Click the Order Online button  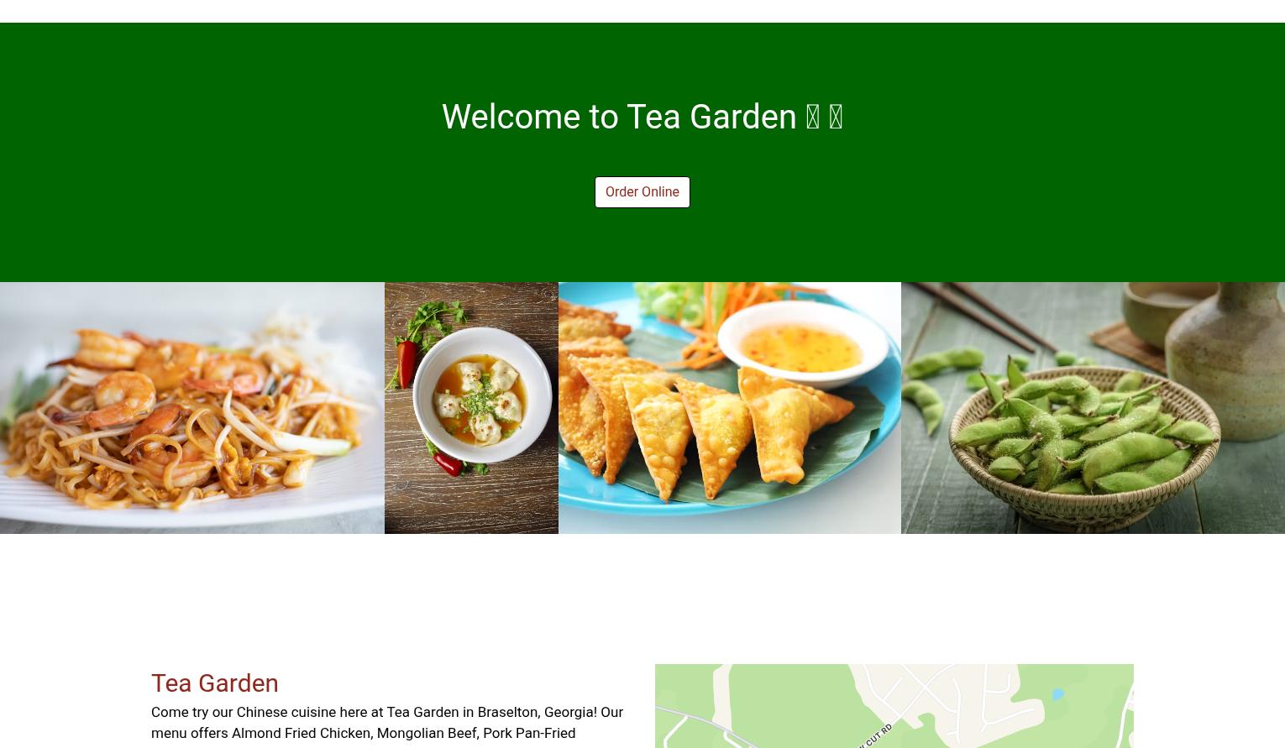point(642,191)
